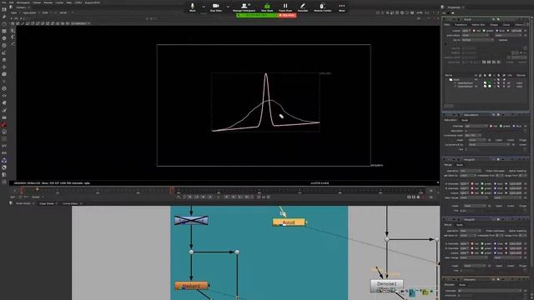The image size is (534, 300).
Task: Open Manage Participants in Zoom
Action: coord(244,7)
